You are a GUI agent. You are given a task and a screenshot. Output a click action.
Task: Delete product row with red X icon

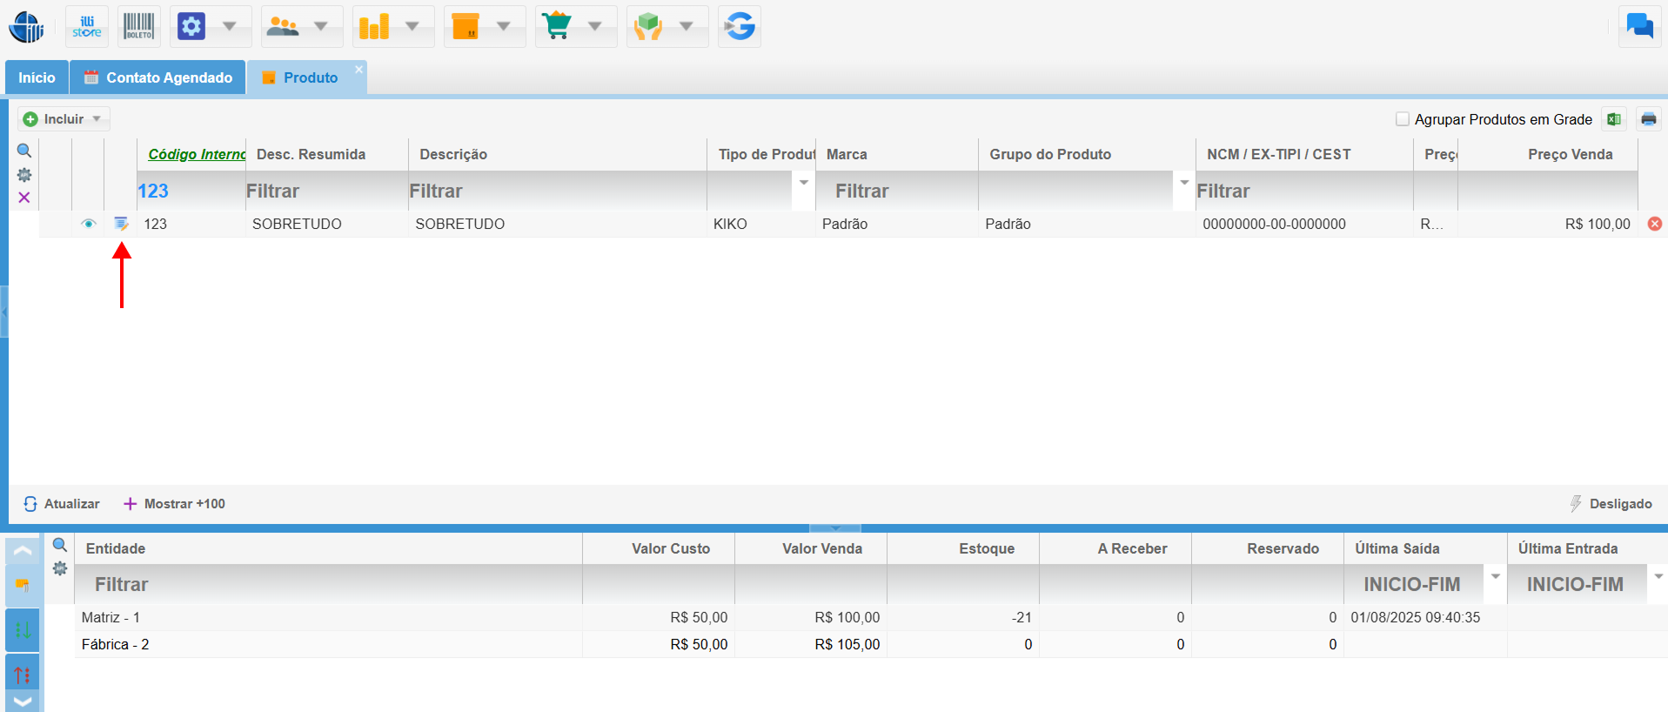tap(1654, 224)
